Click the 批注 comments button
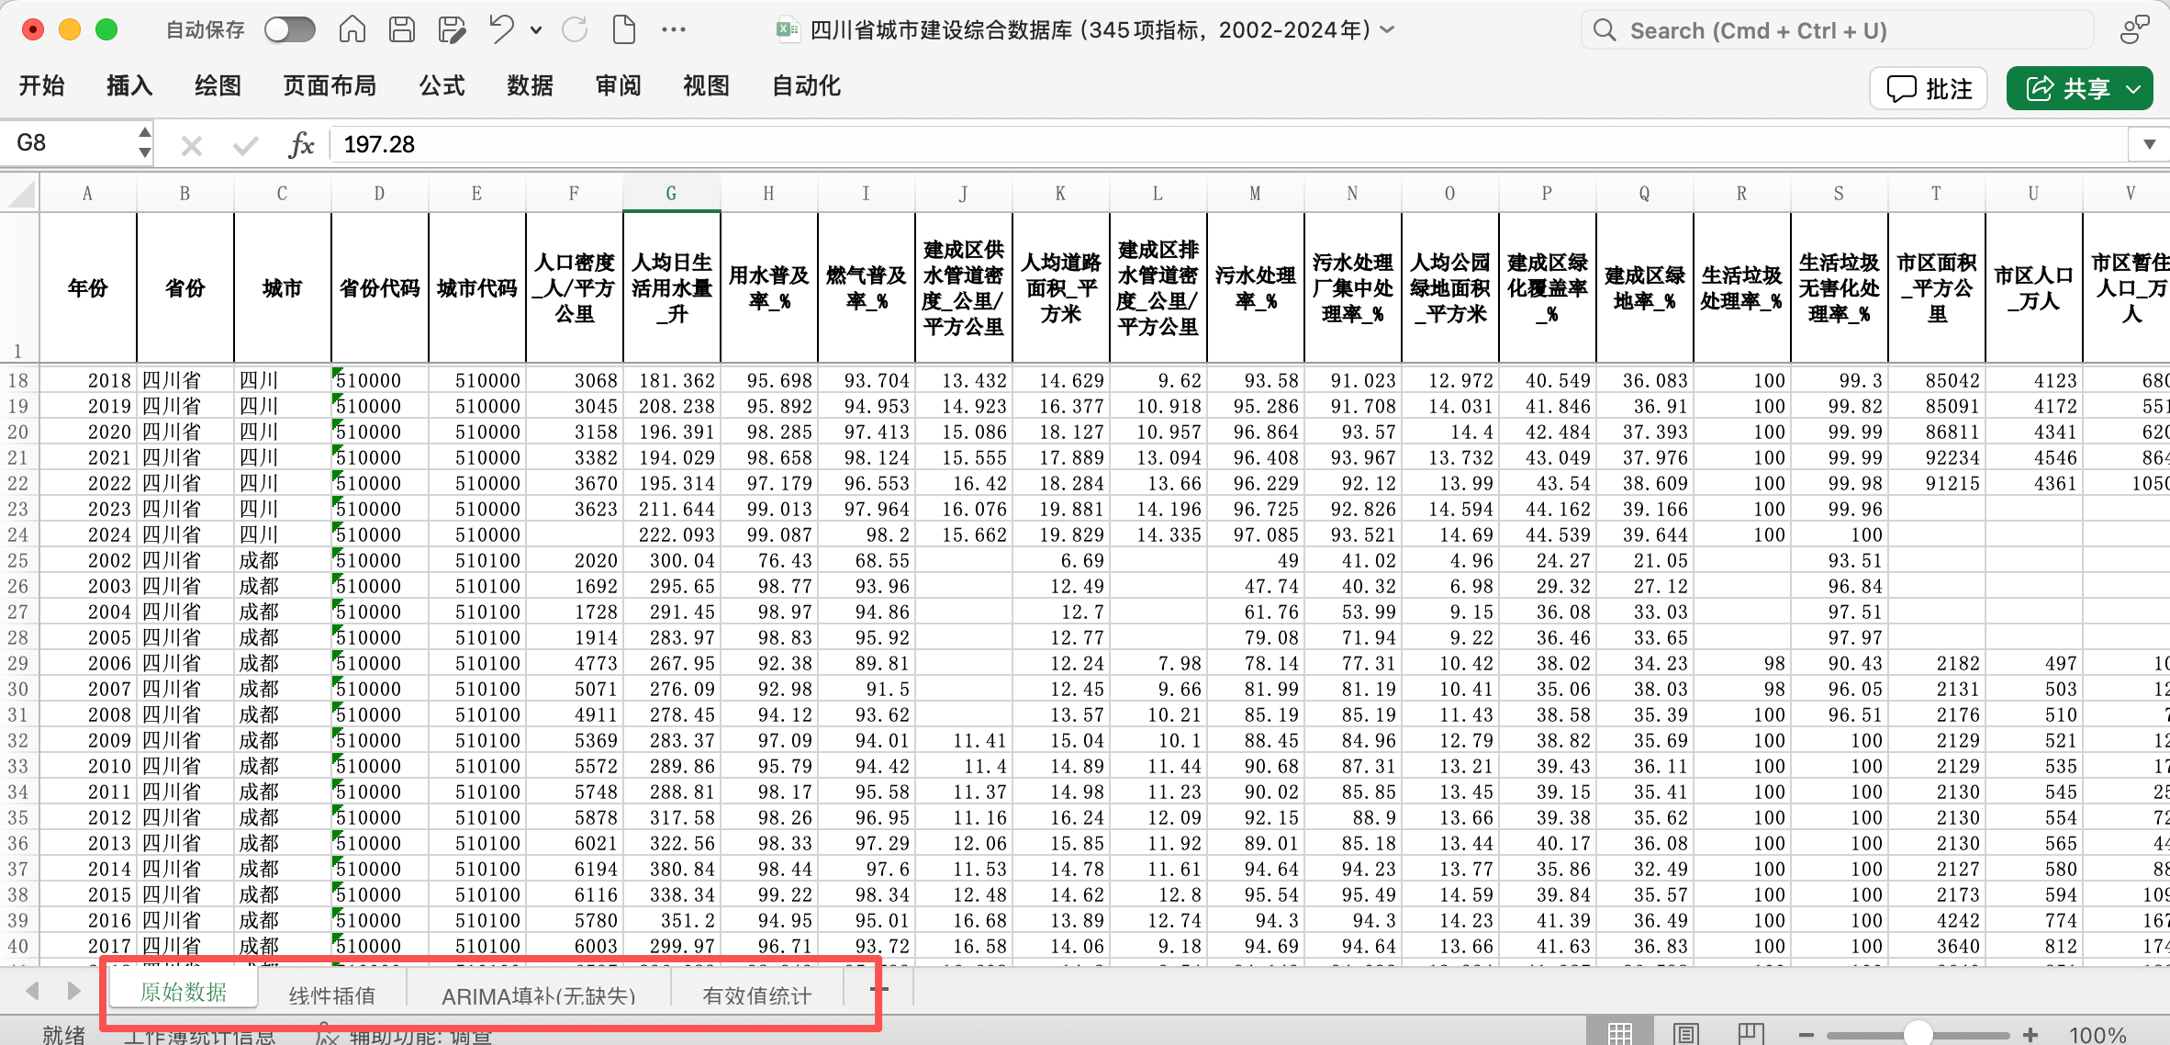 1929,89
